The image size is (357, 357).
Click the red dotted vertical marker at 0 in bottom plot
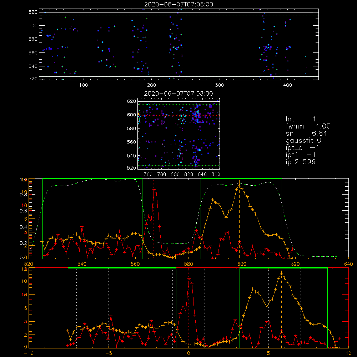point(188,308)
